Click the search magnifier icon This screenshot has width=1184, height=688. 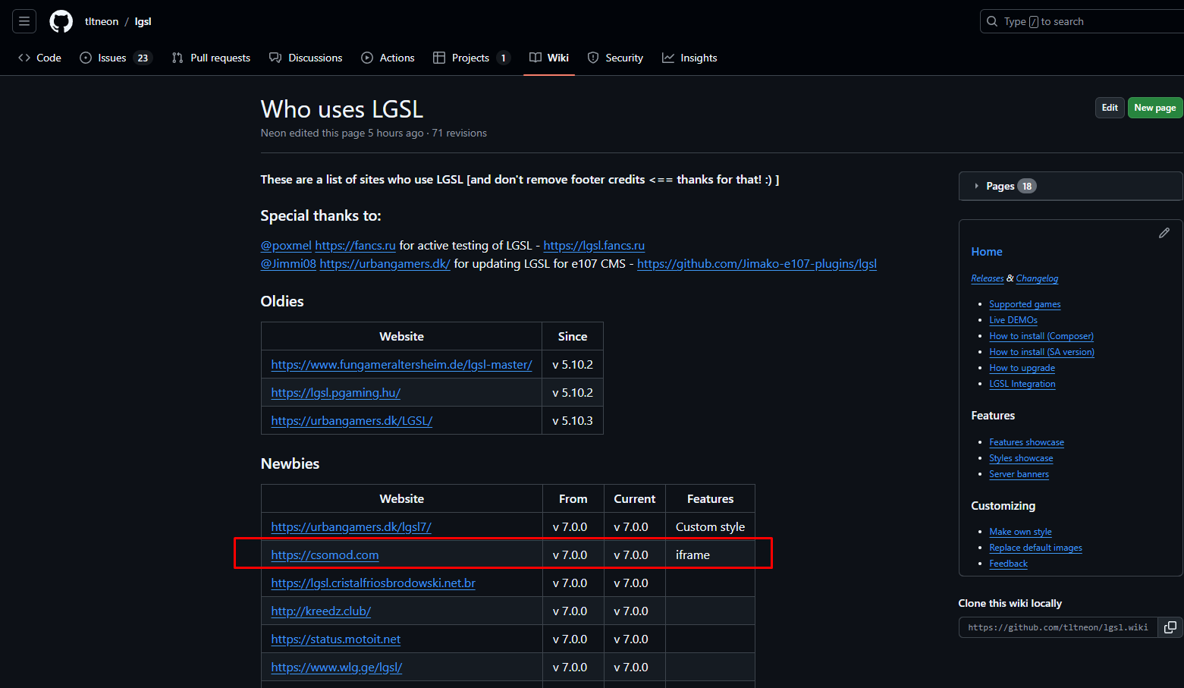992,21
